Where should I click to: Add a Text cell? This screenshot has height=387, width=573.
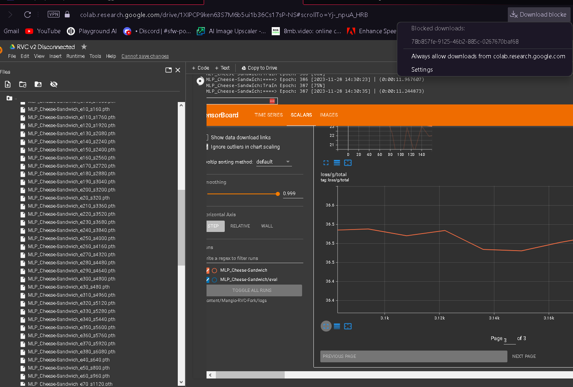(222, 68)
